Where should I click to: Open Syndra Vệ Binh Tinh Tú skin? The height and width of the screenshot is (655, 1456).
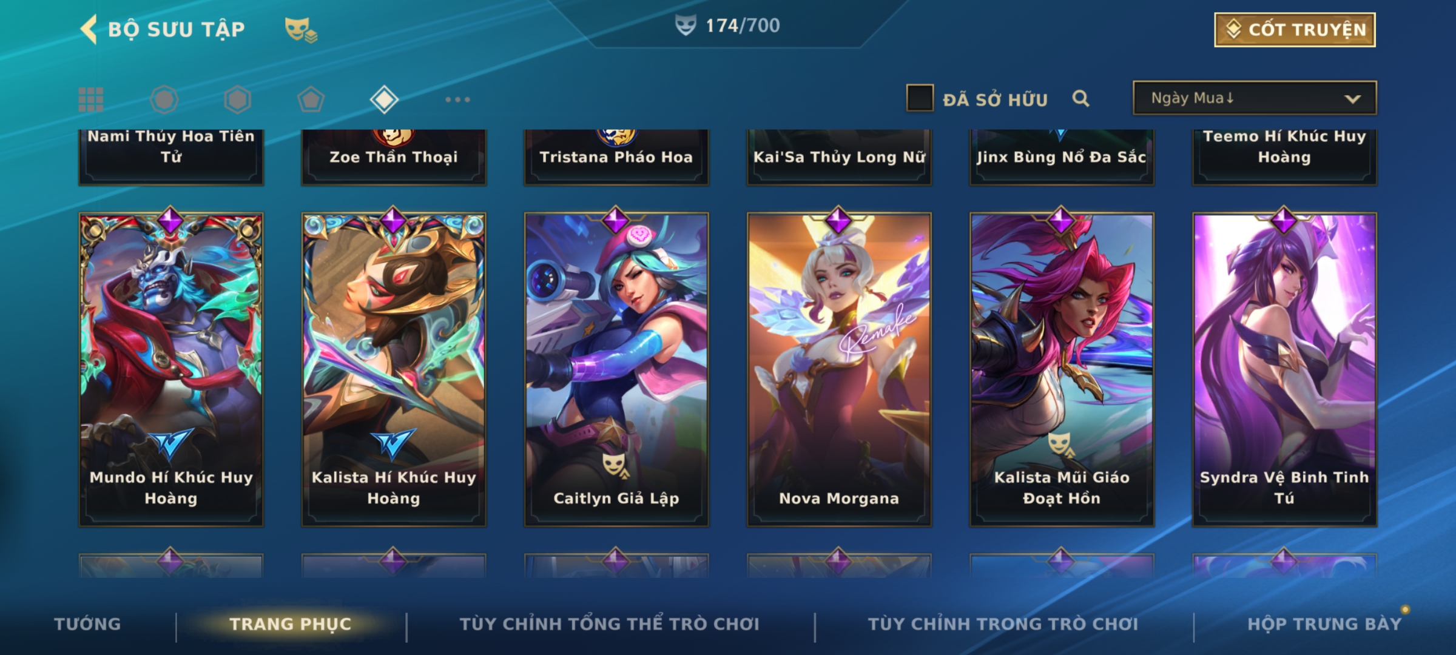click(x=1284, y=369)
